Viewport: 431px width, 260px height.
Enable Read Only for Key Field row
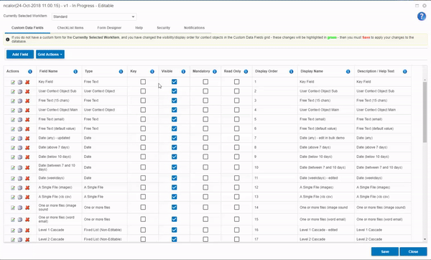(236, 82)
